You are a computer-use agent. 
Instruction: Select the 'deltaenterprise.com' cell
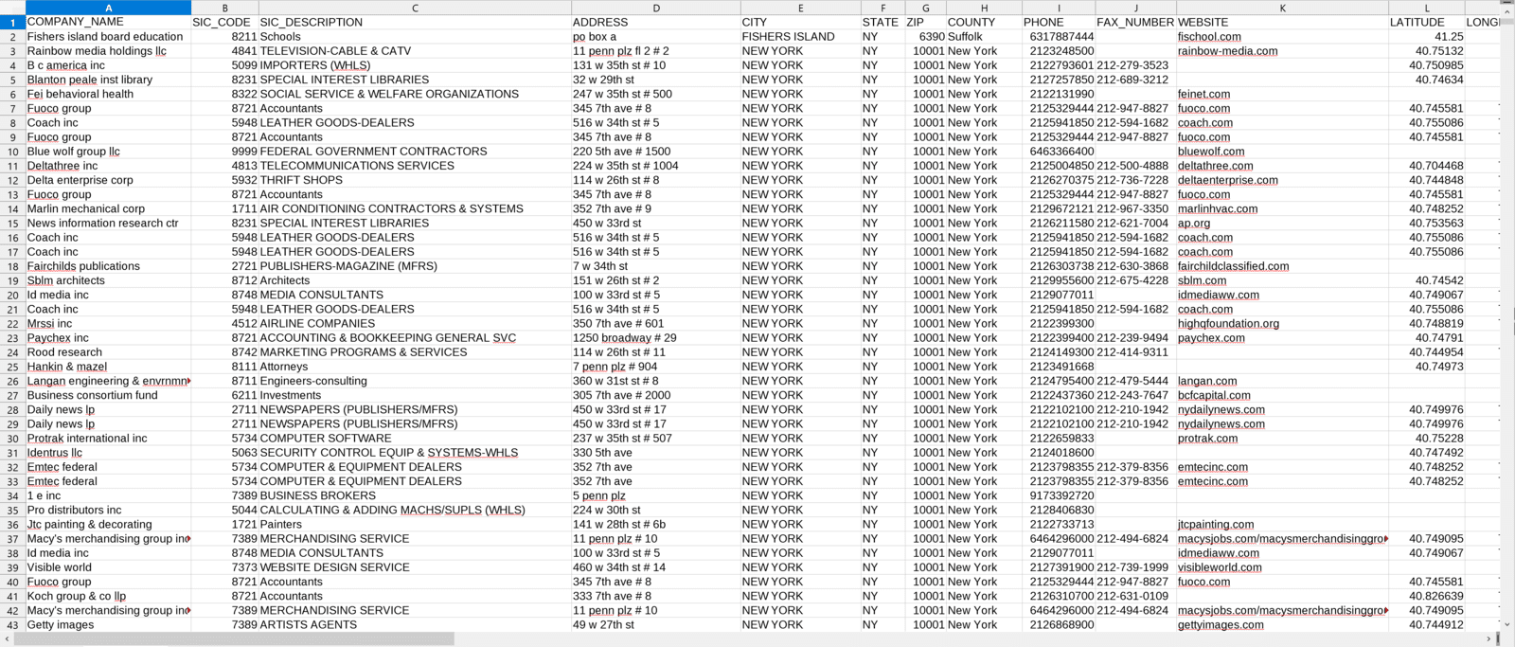(1283, 180)
